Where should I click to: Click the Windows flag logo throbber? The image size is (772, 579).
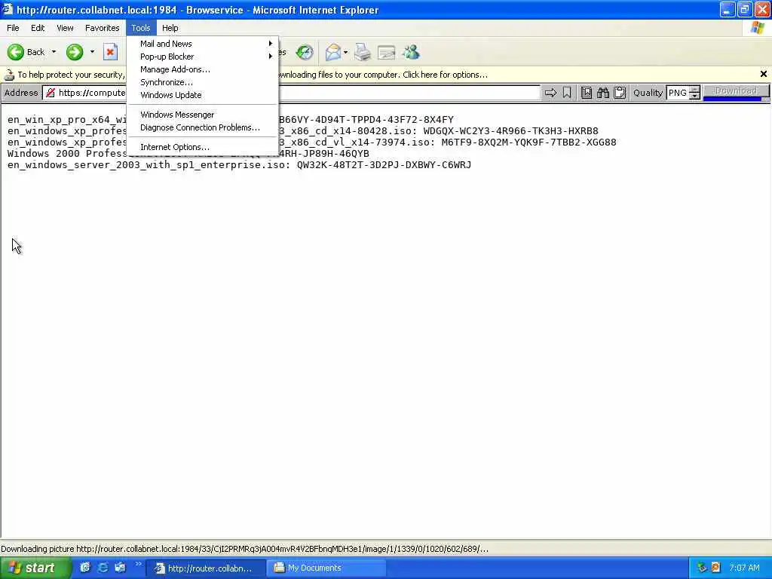[757, 28]
